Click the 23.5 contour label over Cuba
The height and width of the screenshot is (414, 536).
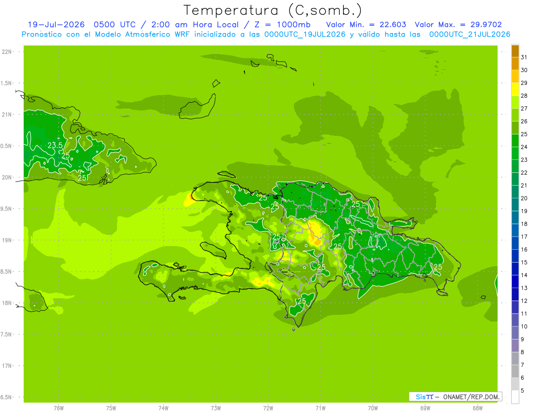55,145
